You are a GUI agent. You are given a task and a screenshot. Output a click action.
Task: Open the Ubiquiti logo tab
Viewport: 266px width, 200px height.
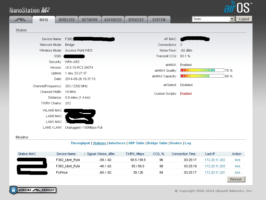pos(21,20)
